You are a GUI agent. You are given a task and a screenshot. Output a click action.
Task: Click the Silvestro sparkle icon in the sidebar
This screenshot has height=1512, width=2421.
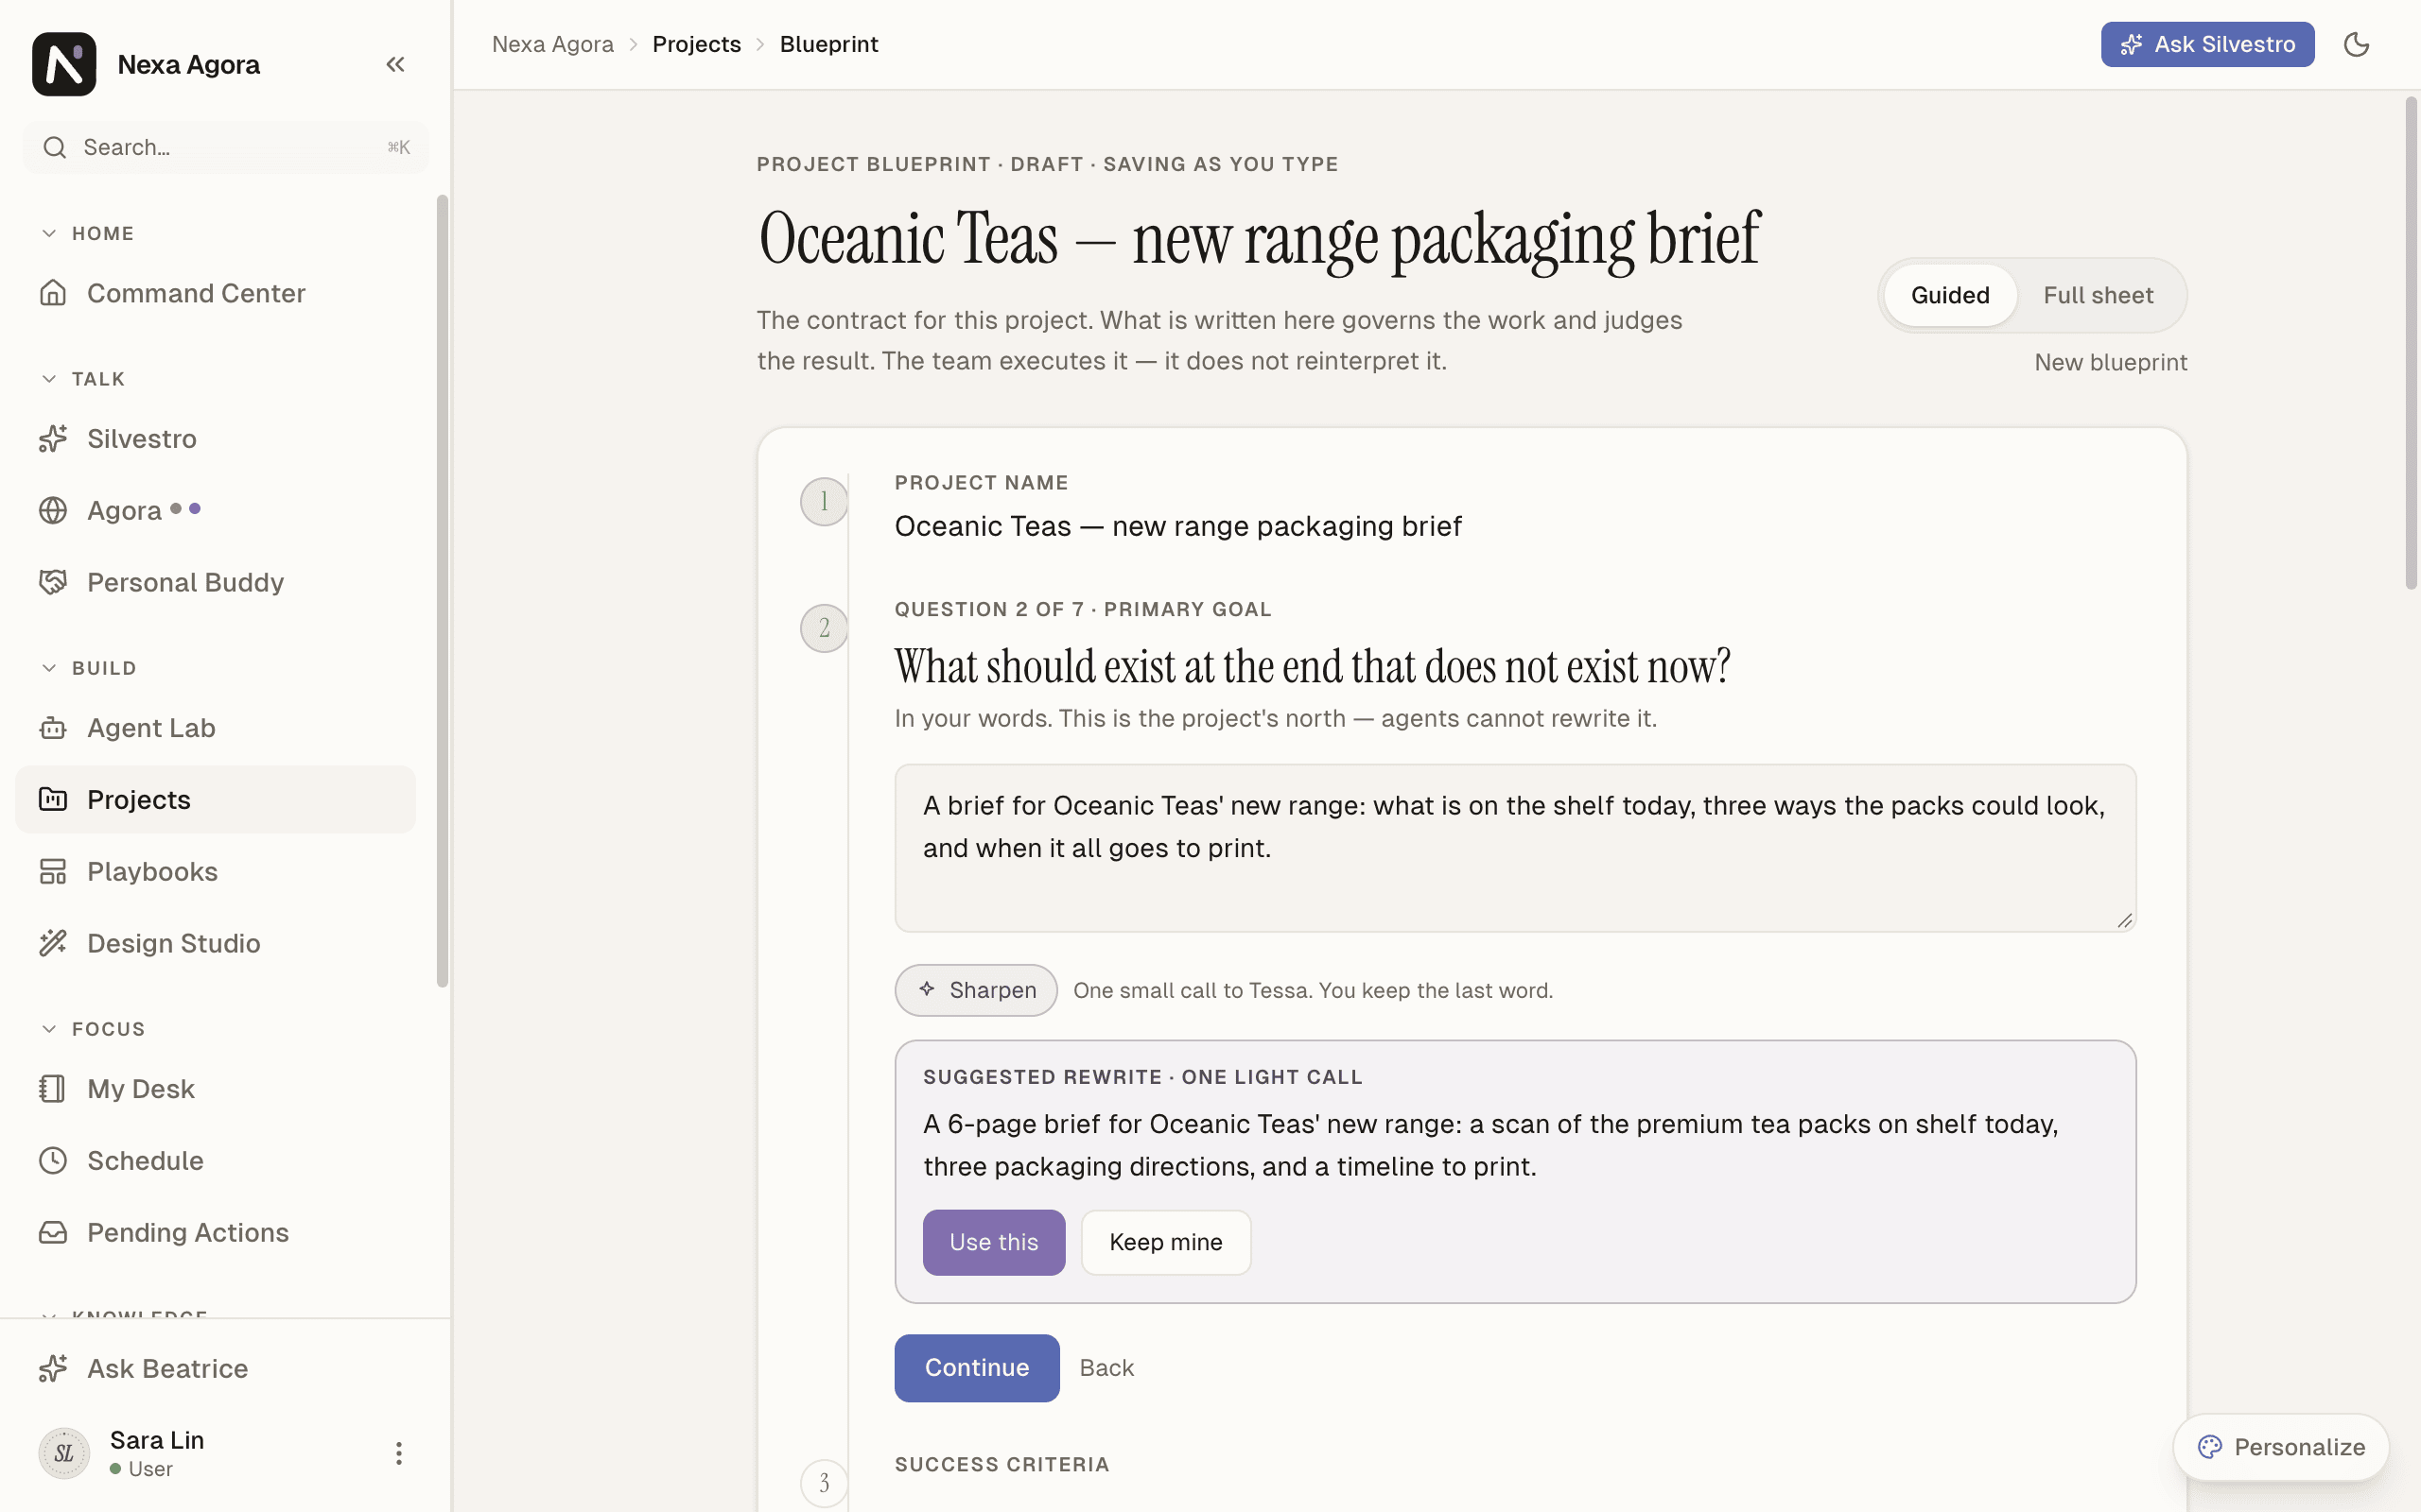[53, 438]
